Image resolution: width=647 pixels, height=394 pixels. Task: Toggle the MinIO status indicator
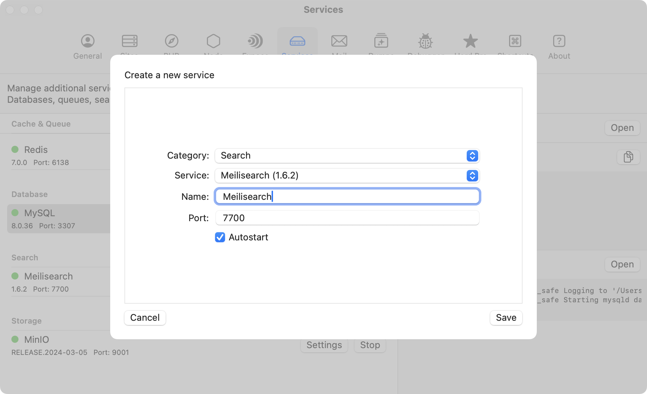[15, 339]
